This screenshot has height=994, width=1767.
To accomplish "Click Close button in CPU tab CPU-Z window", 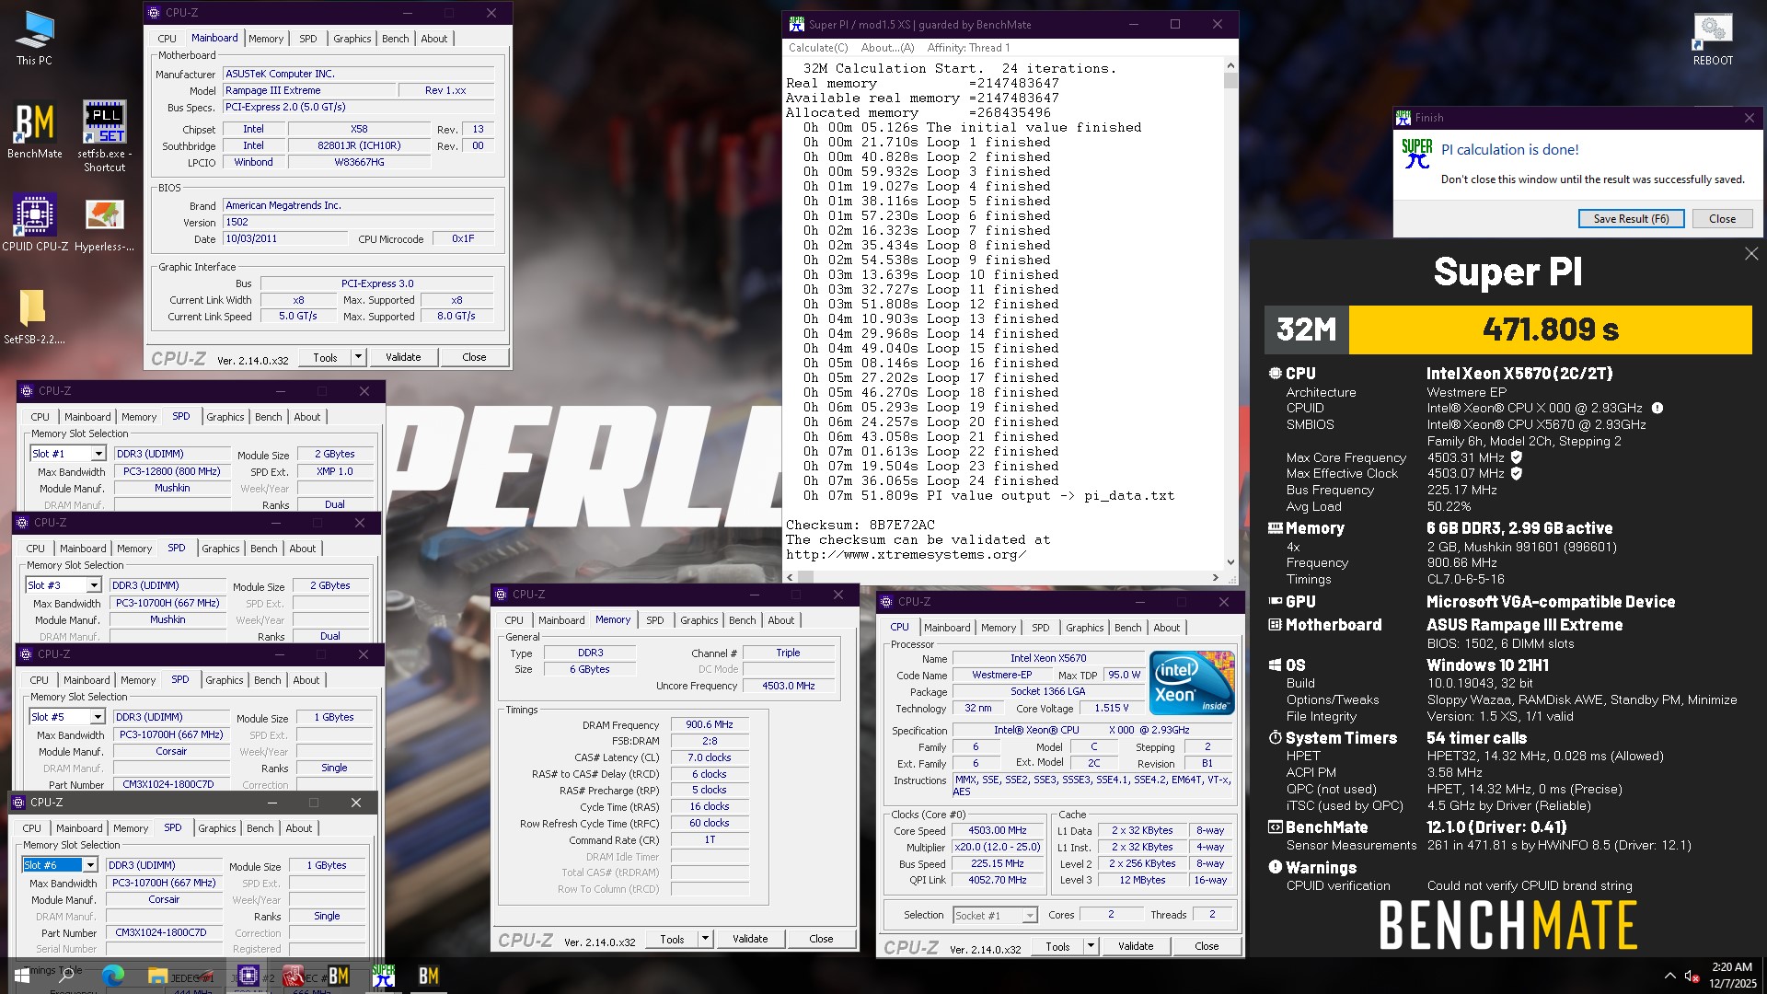I will 1207,946.
